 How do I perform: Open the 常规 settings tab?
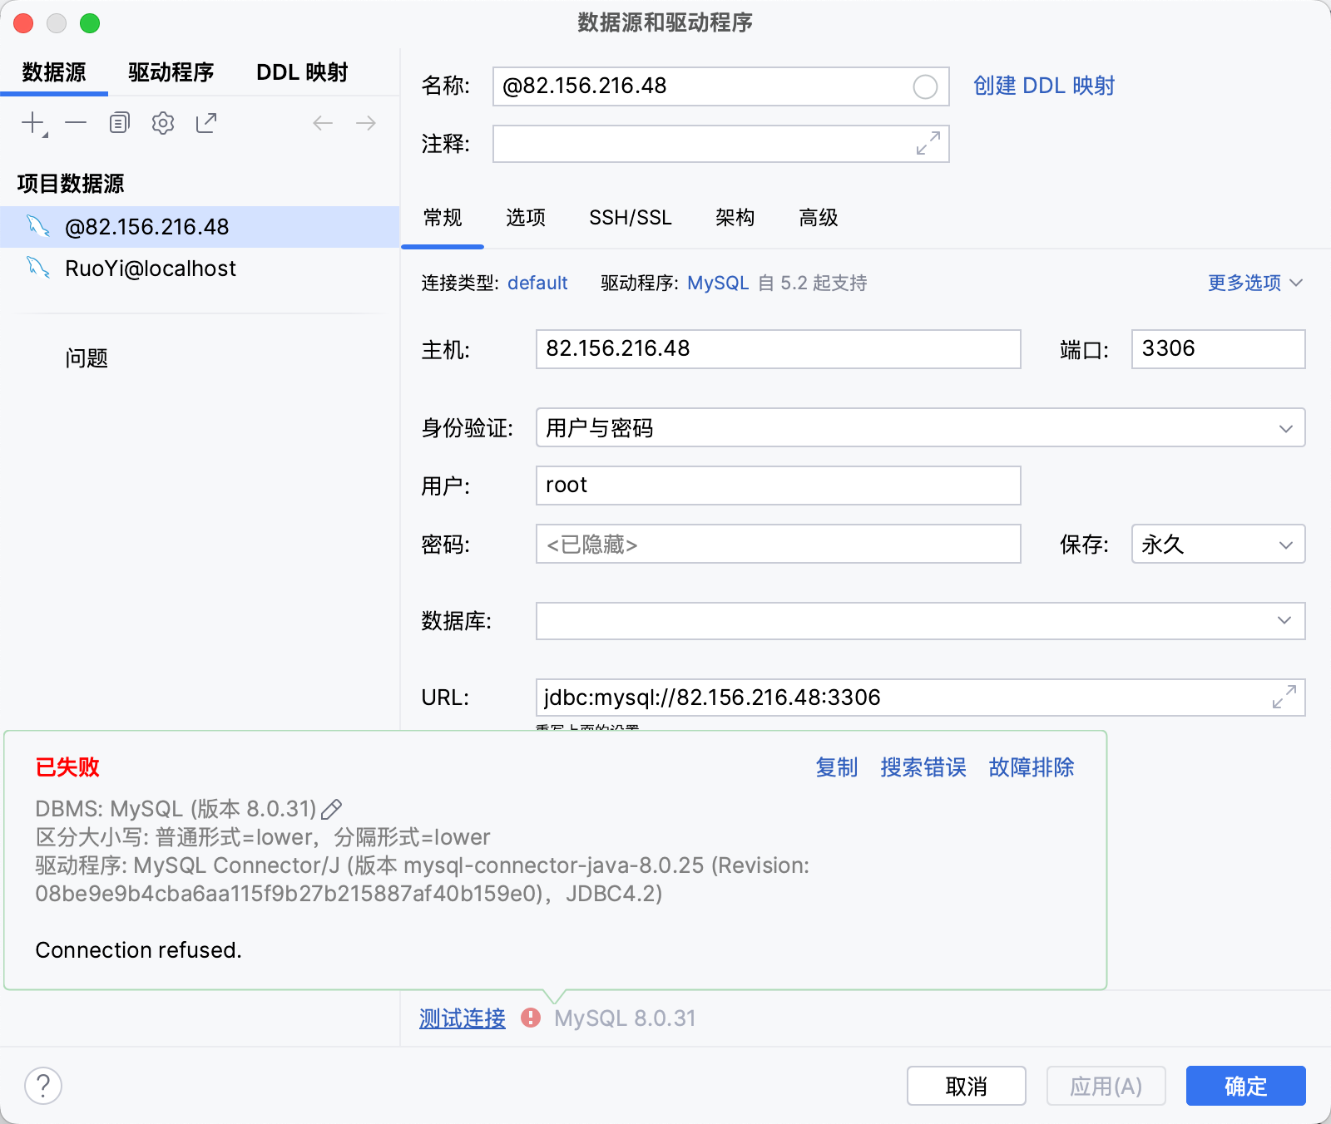tap(443, 218)
